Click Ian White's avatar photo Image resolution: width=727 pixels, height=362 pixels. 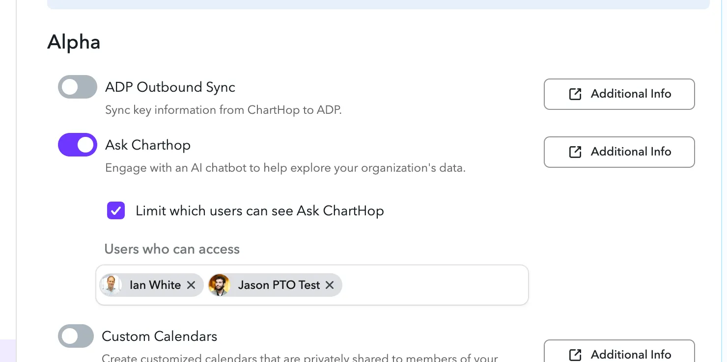click(x=112, y=285)
